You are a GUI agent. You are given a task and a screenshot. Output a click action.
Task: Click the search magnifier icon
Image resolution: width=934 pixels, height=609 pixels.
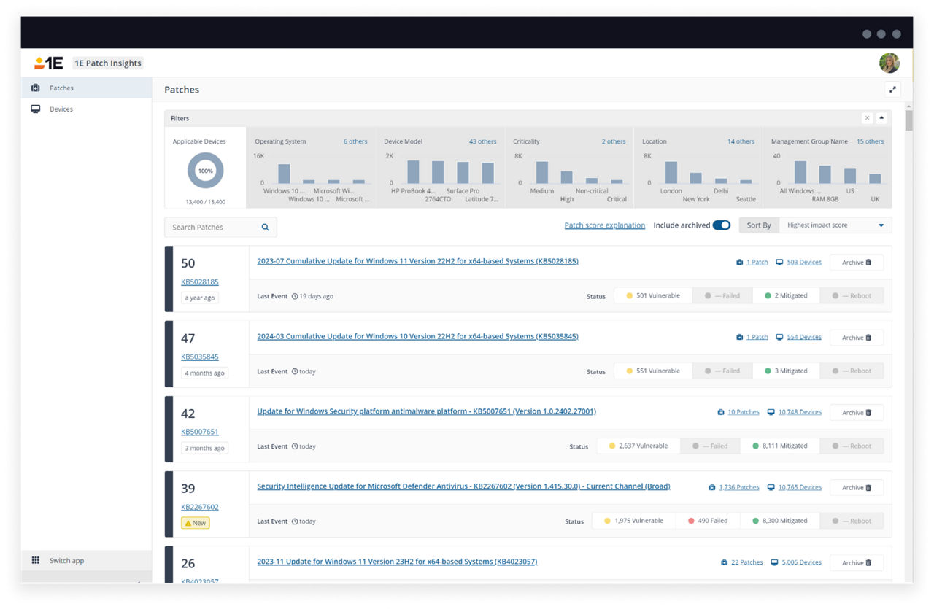[x=266, y=228]
